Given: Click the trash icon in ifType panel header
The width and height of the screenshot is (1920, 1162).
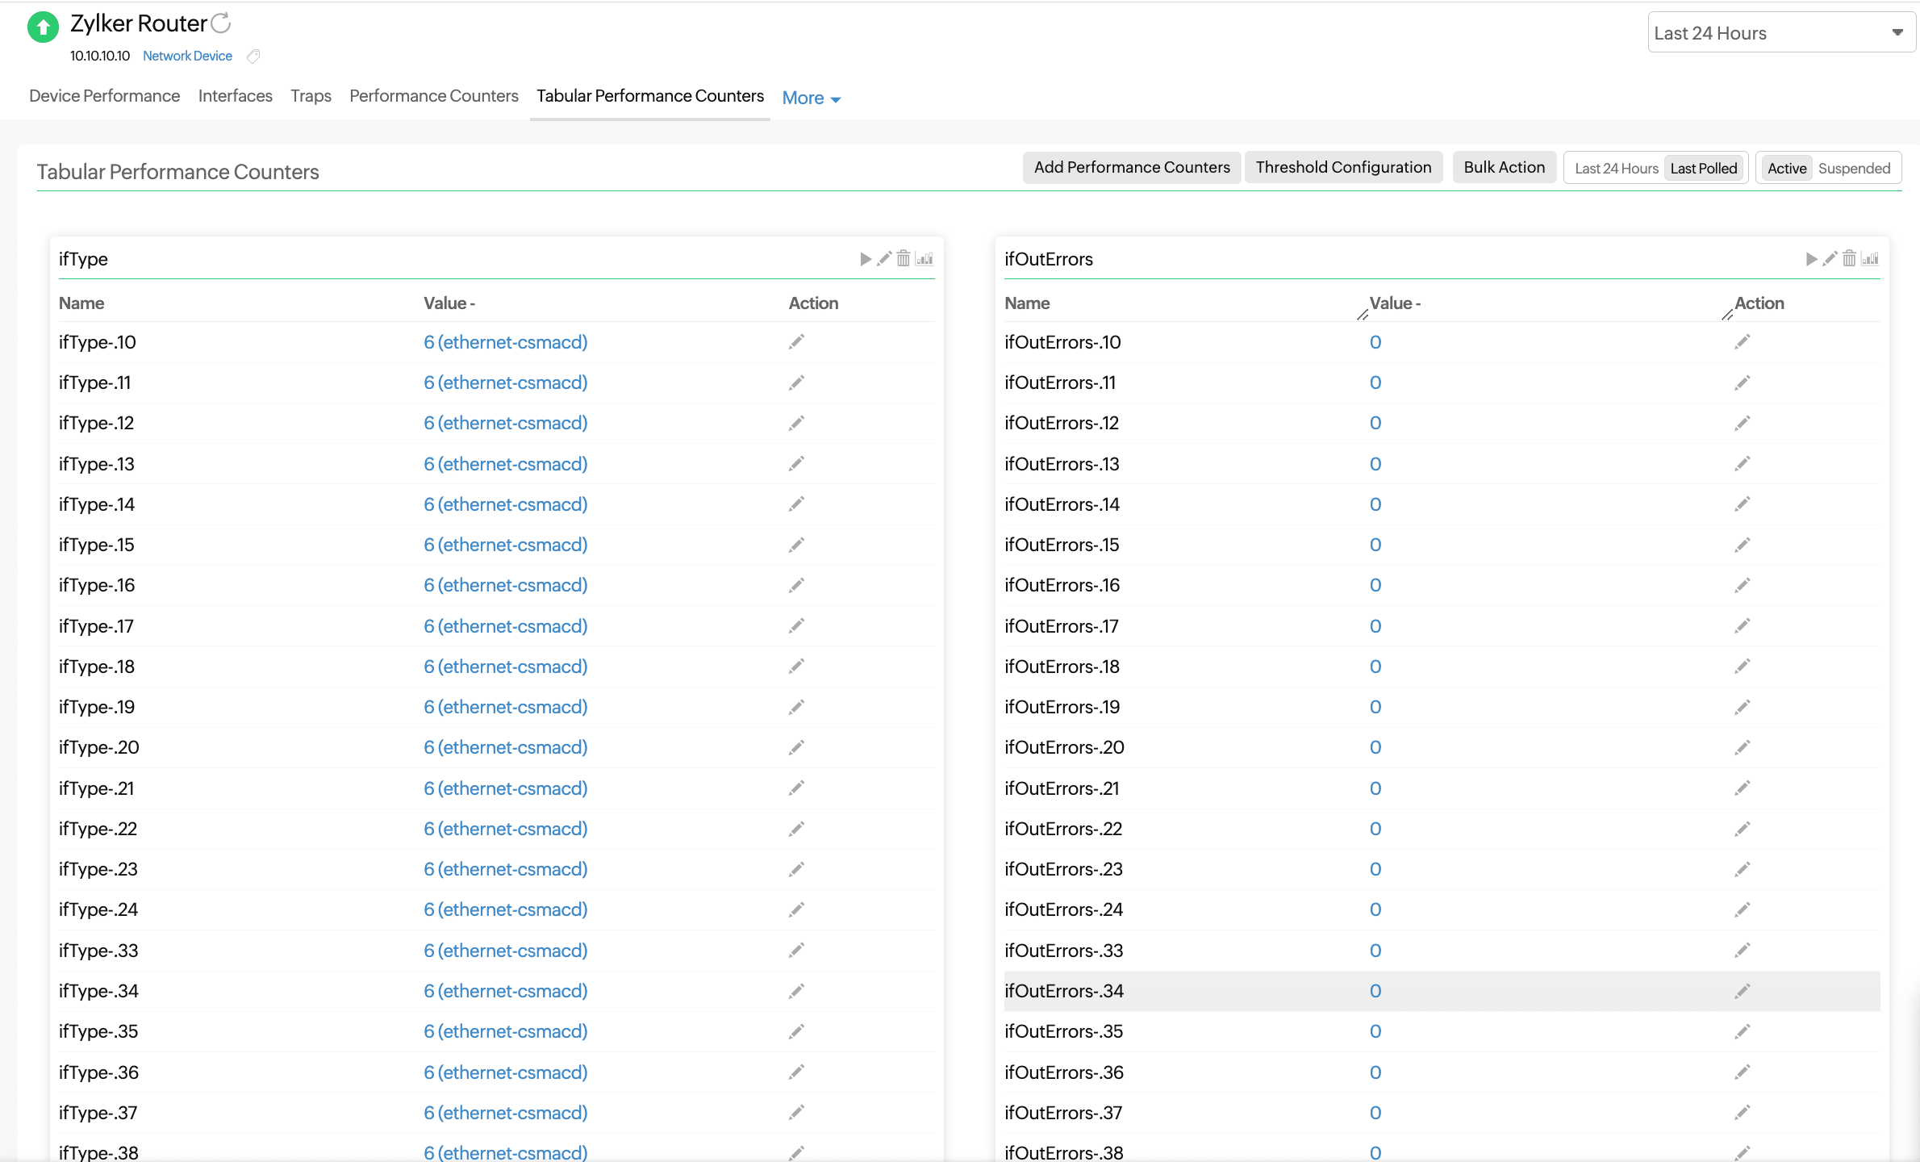Looking at the screenshot, I should (x=904, y=259).
